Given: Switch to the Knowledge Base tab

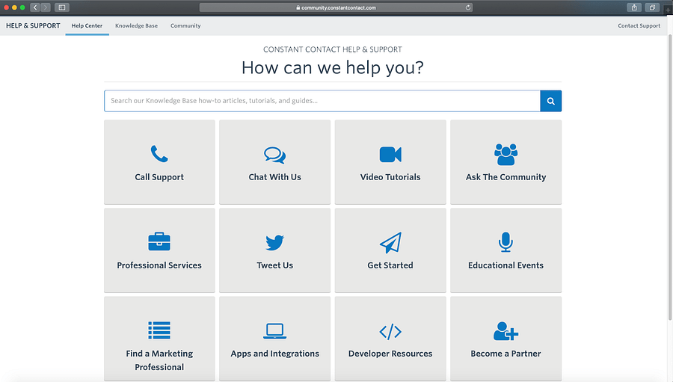Looking at the screenshot, I should pos(136,25).
